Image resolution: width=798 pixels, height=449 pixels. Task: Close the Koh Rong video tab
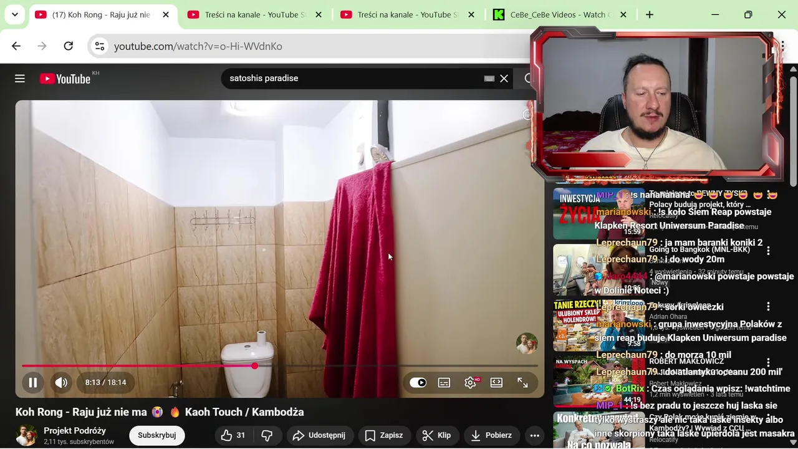[x=166, y=14]
